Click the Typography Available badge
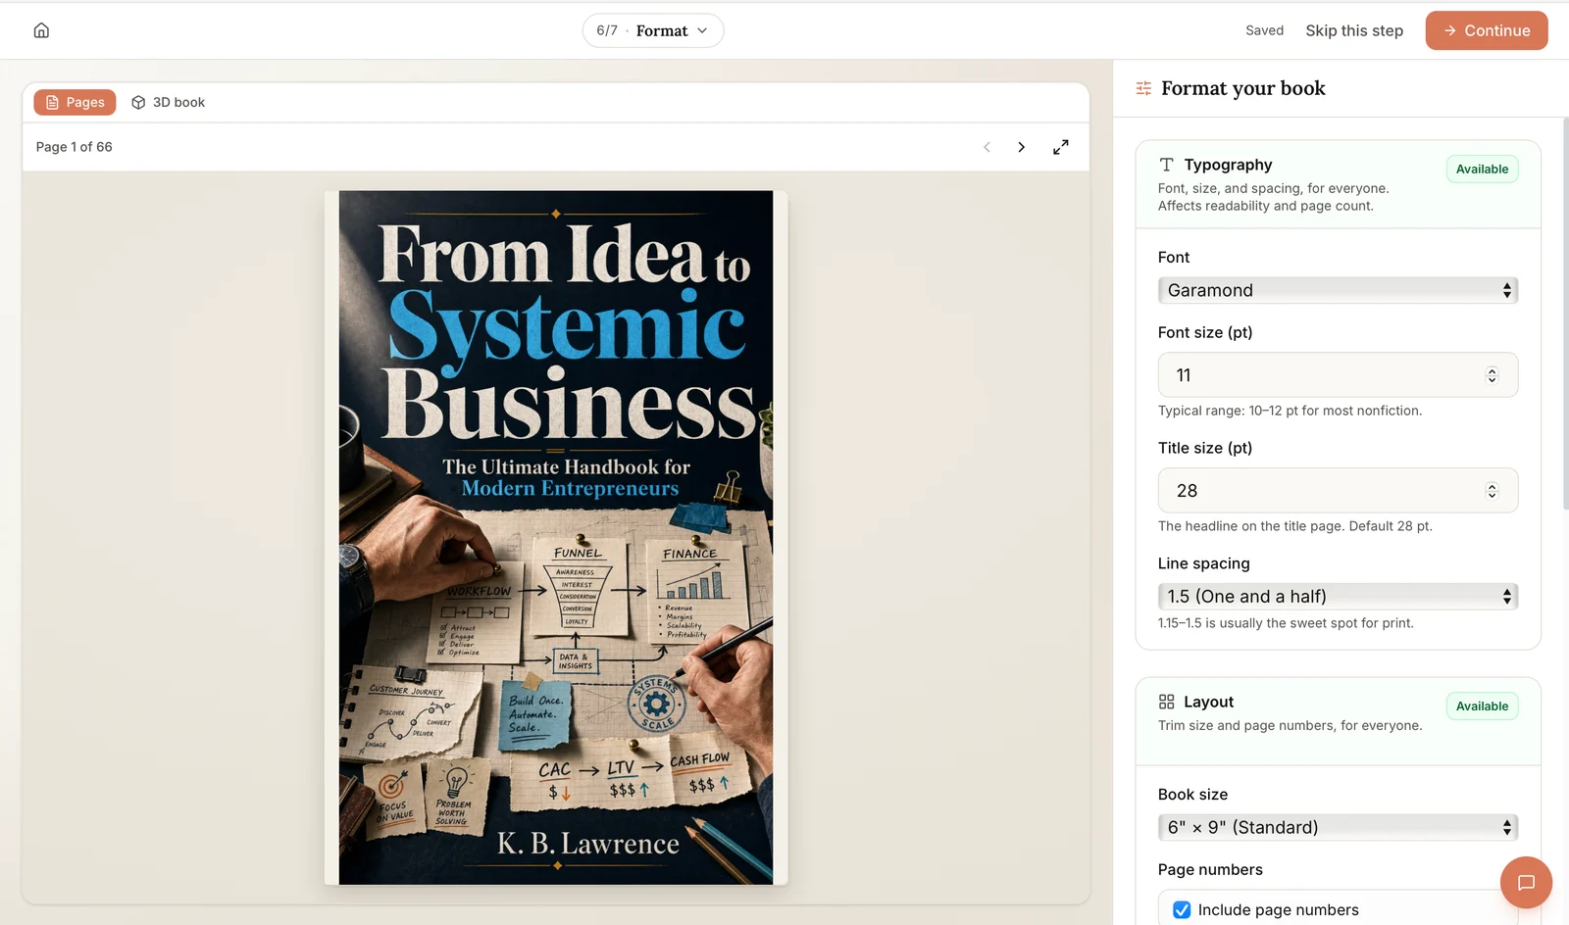This screenshot has width=1569, height=925. (1482, 169)
